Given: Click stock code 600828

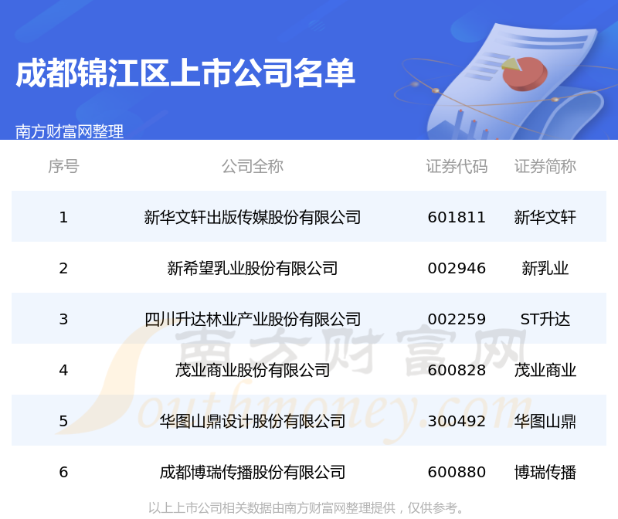Looking at the screenshot, I should (x=457, y=370).
